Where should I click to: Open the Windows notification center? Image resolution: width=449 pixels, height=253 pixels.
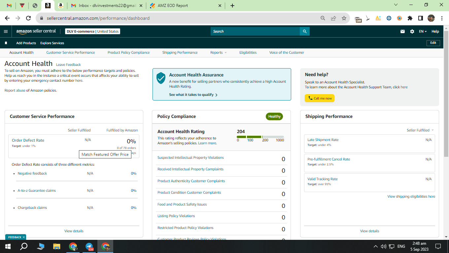(438, 246)
